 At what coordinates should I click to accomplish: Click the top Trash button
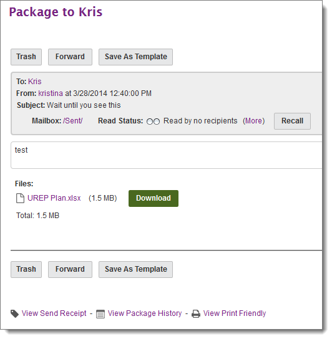point(26,57)
